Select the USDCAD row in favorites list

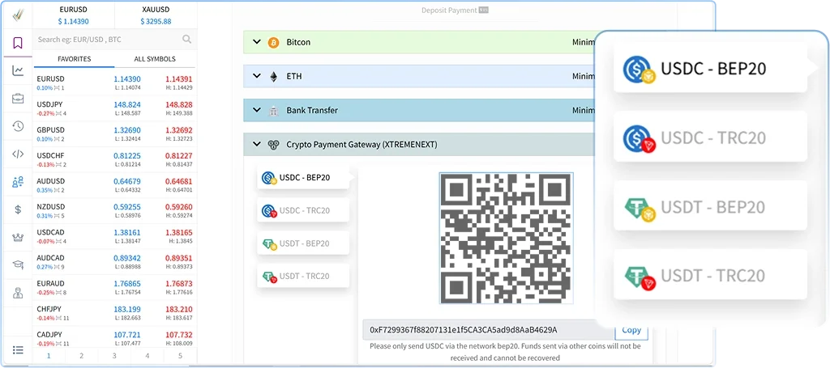coord(115,236)
